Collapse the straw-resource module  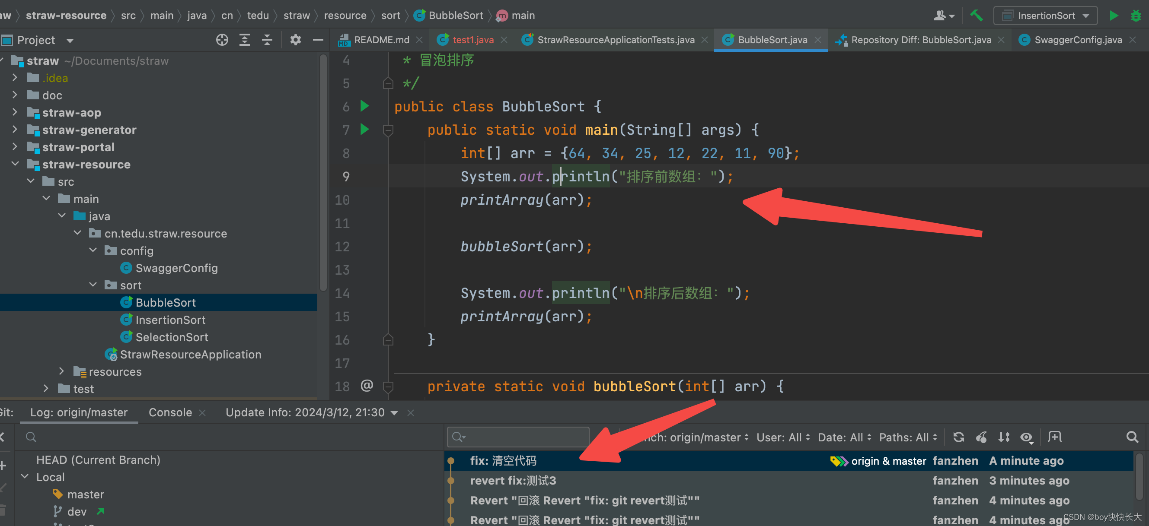coord(15,164)
